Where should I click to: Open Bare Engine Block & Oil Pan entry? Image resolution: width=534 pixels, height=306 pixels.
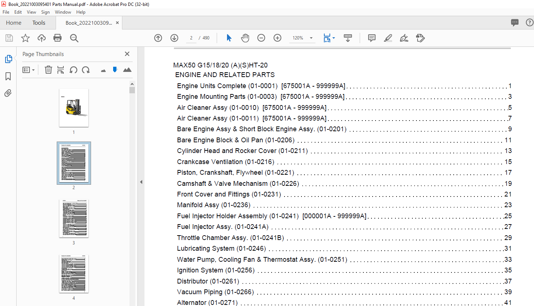click(x=344, y=140)
